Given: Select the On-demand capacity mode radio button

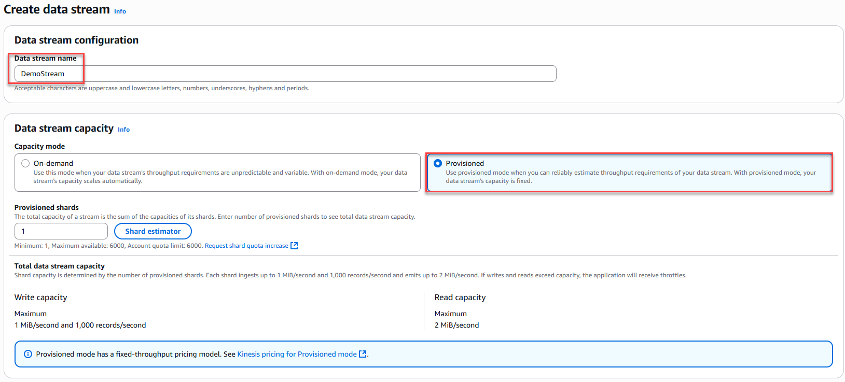Looking at the screenshot, I should pos(25,163).
